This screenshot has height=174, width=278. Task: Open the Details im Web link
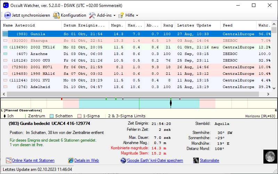click(x=87, y=160)
